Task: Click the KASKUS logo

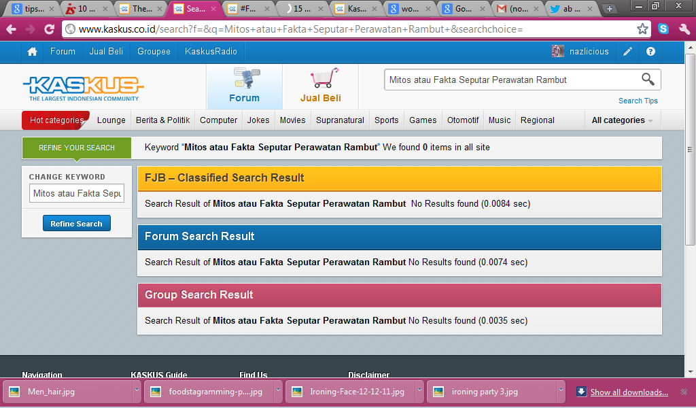Action: tap(84, 88)
